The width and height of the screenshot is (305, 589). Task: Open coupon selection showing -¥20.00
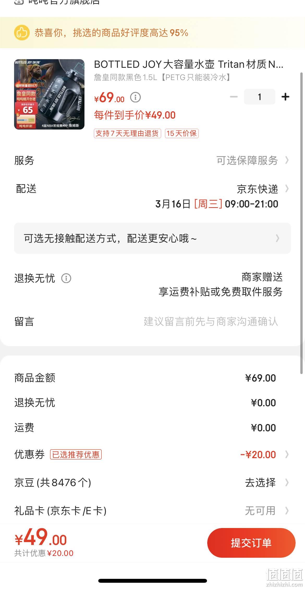tap(264, 455)
